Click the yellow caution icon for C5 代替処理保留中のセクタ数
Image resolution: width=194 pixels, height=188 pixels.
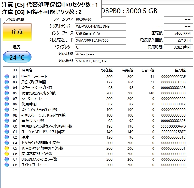coord(7,148)
